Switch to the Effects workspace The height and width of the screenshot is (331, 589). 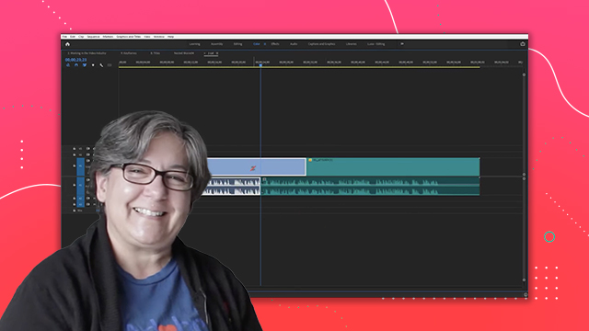coord(275,44)
